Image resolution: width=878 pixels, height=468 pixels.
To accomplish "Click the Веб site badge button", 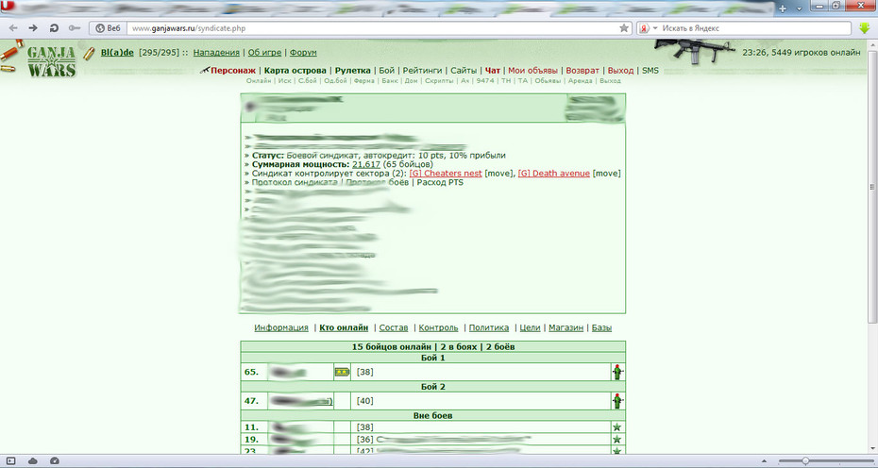I will tap(108, 28).
